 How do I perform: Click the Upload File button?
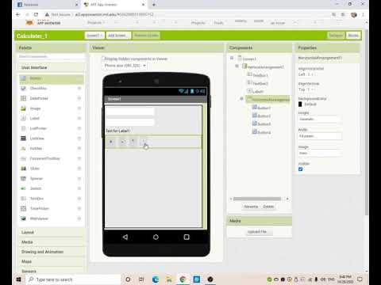point(257,232)
